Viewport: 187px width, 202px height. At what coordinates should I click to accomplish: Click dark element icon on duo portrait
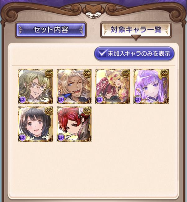point(99,100)
